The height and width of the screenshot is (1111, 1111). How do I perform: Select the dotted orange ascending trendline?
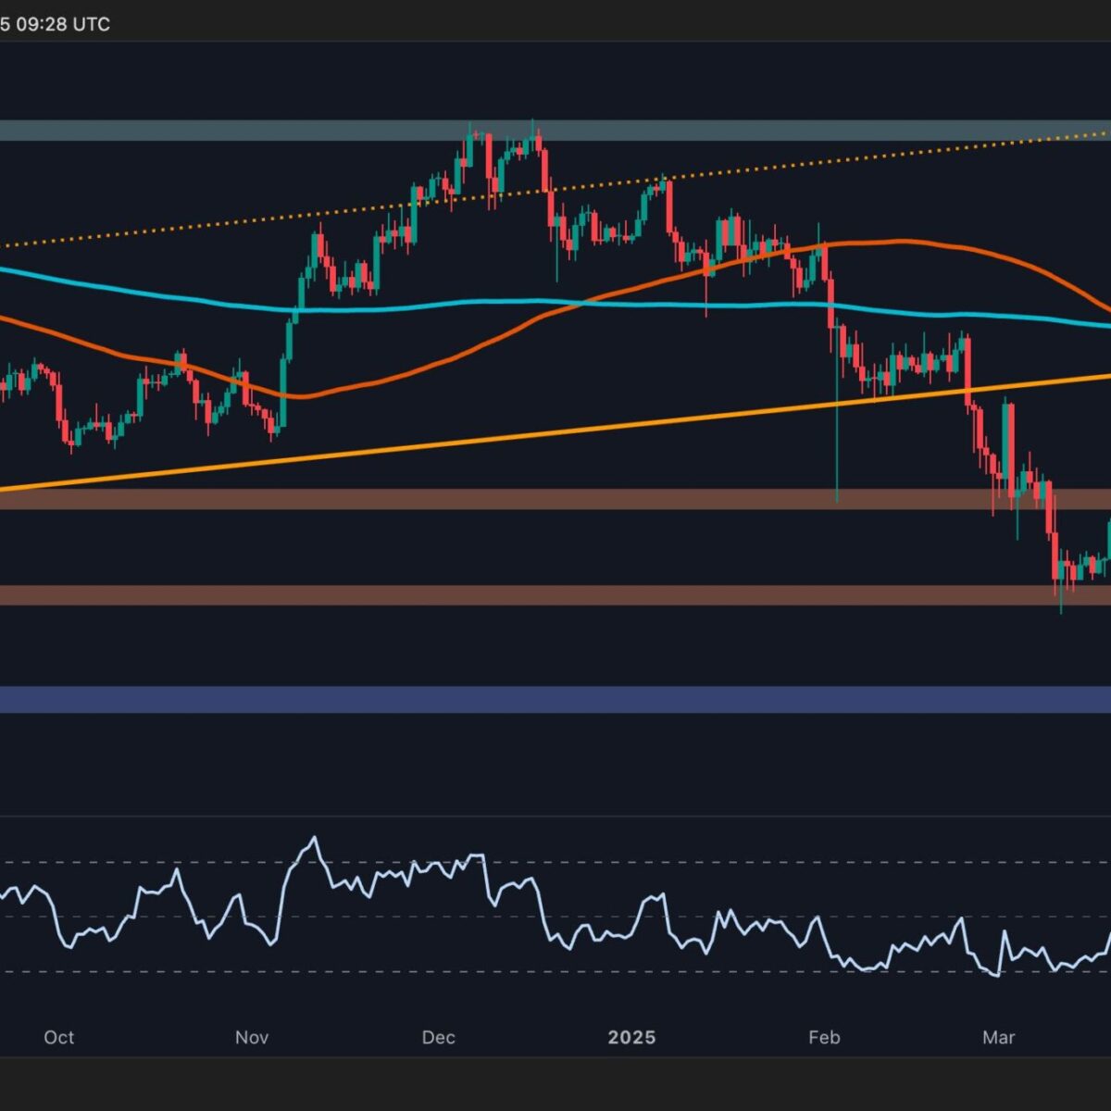point(555,191)
